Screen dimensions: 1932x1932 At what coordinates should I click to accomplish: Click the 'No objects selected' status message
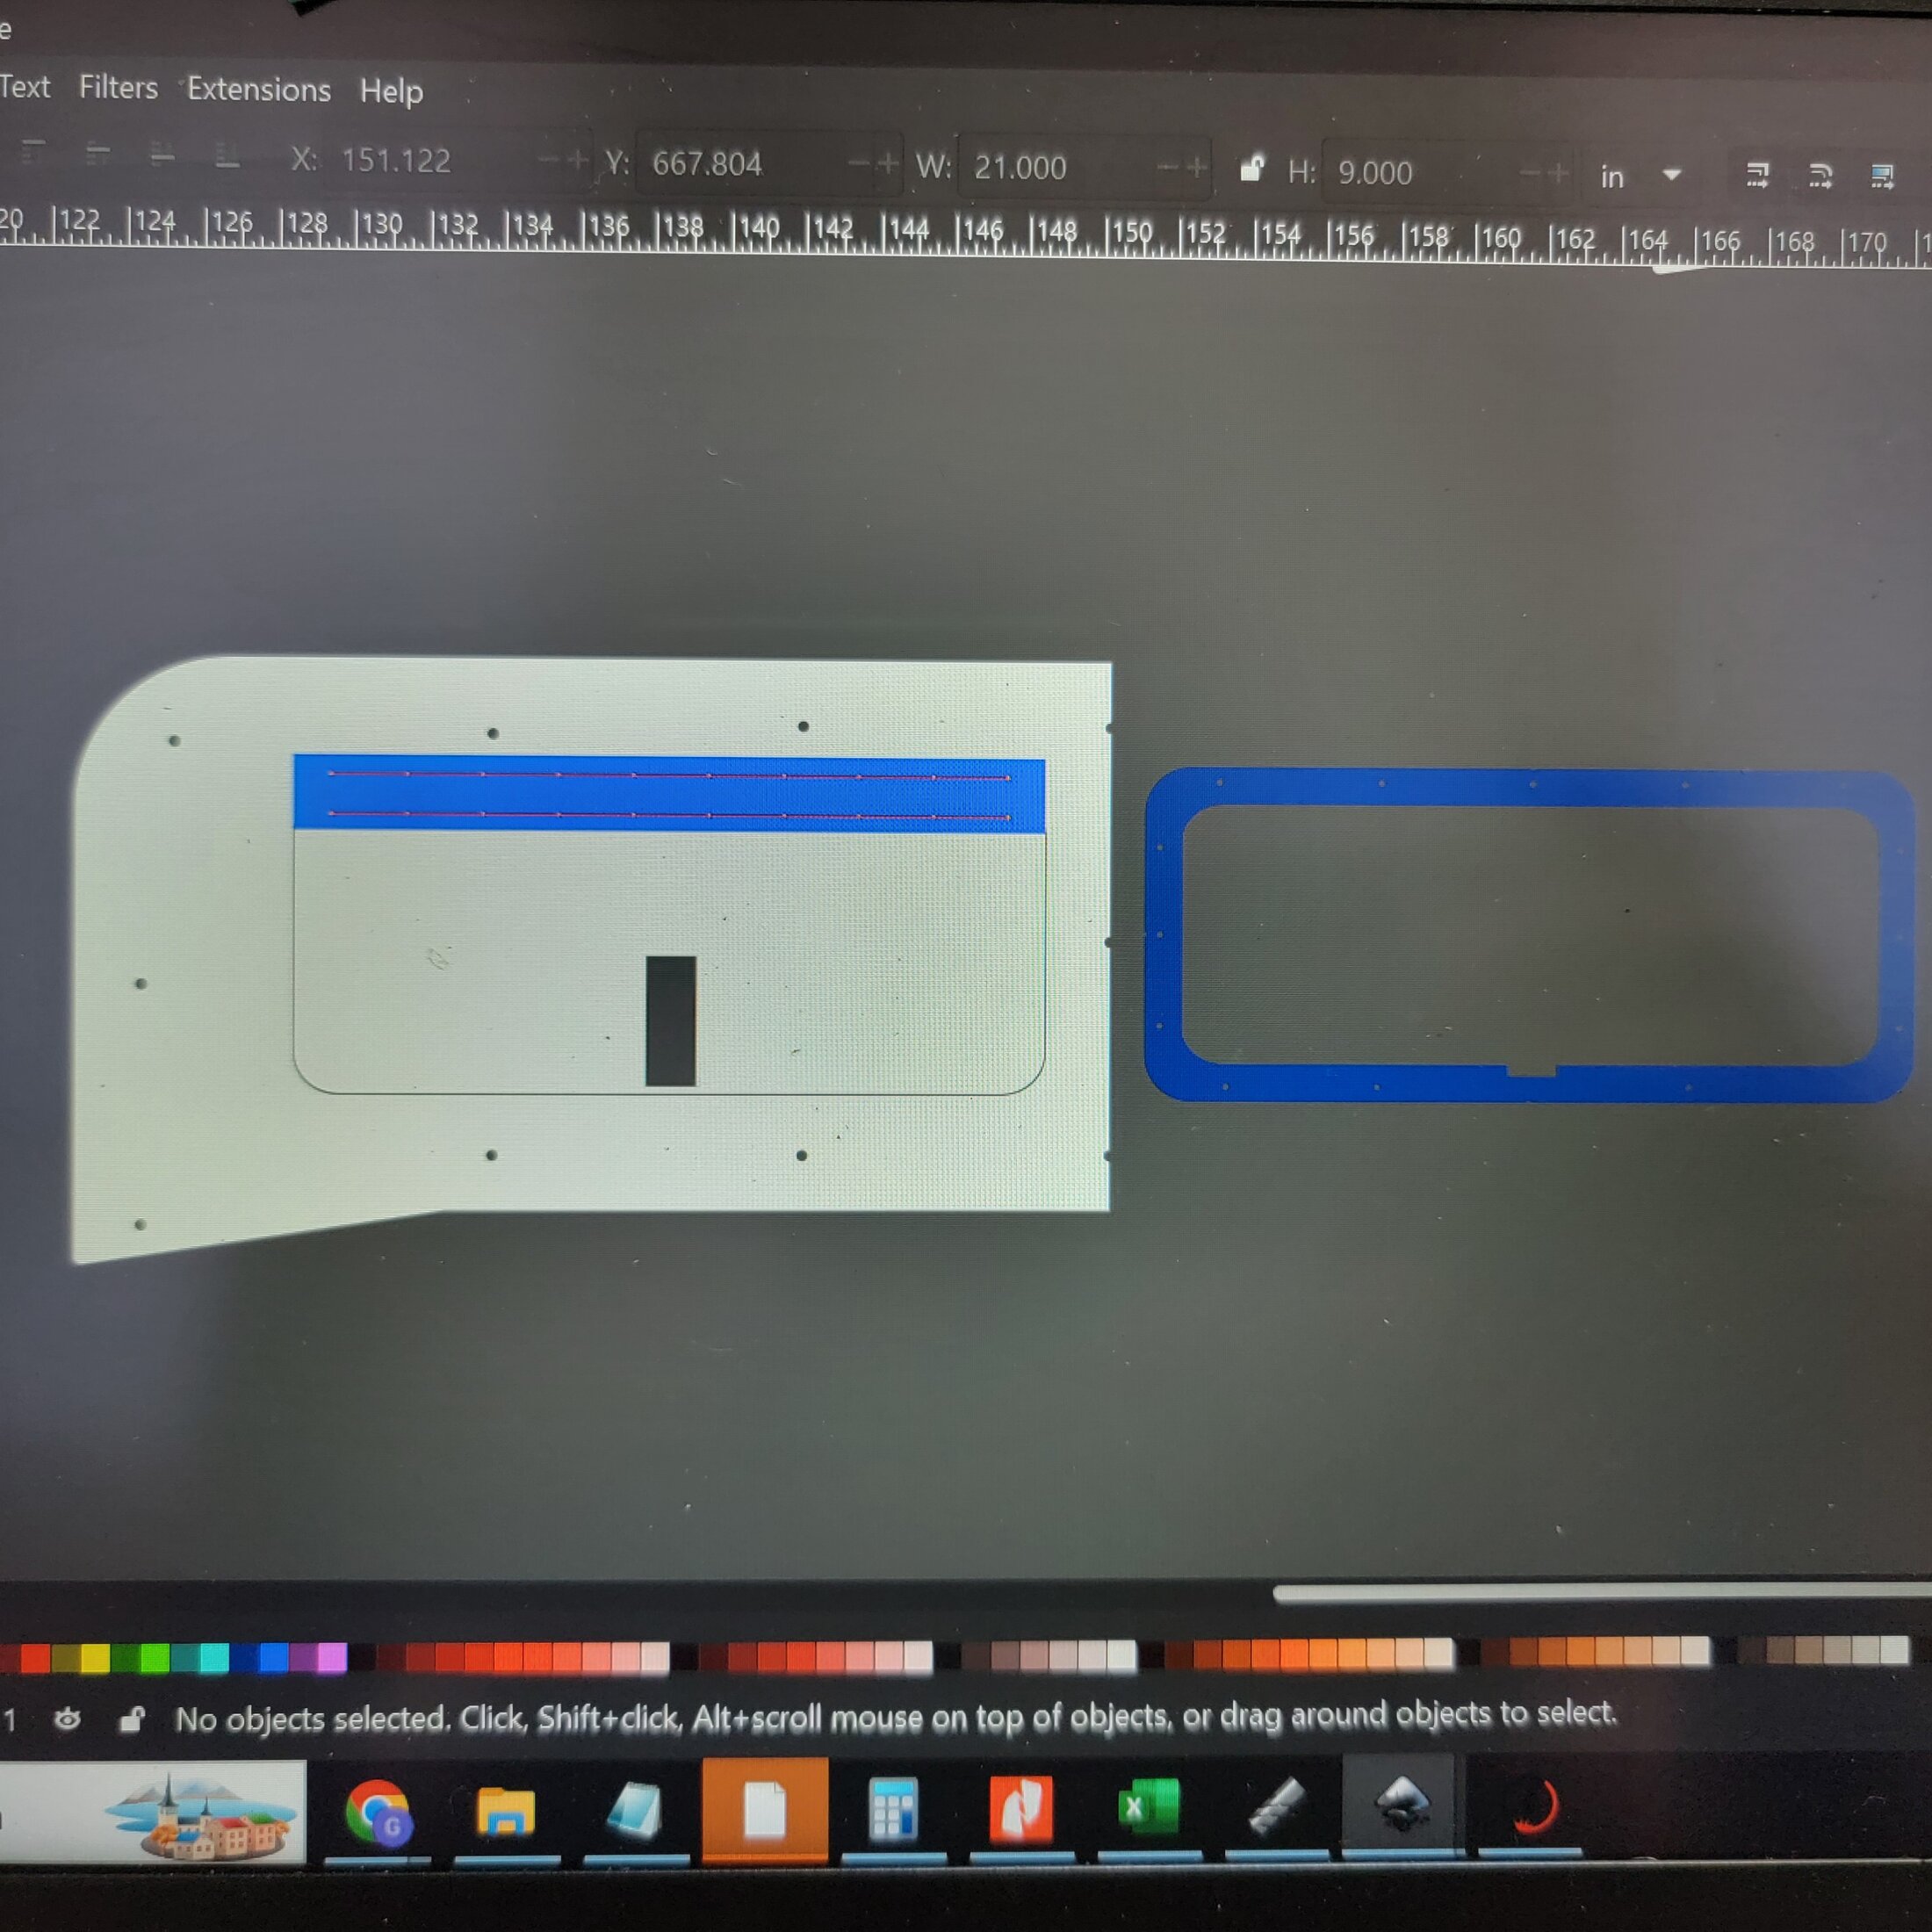pyautogui.click(x=896, y=1716)
